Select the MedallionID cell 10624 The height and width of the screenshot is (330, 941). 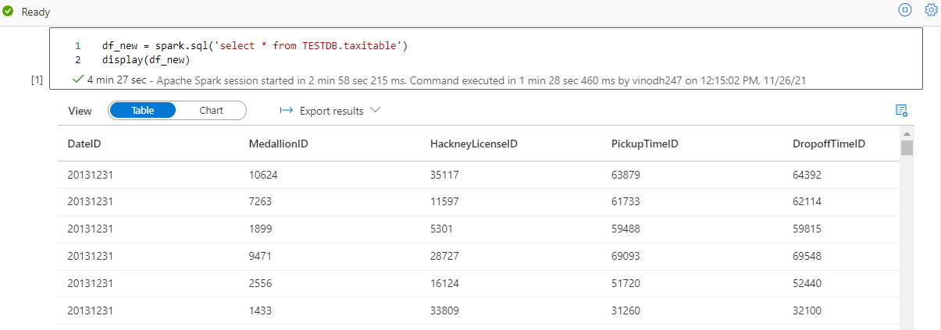(263, 176)
